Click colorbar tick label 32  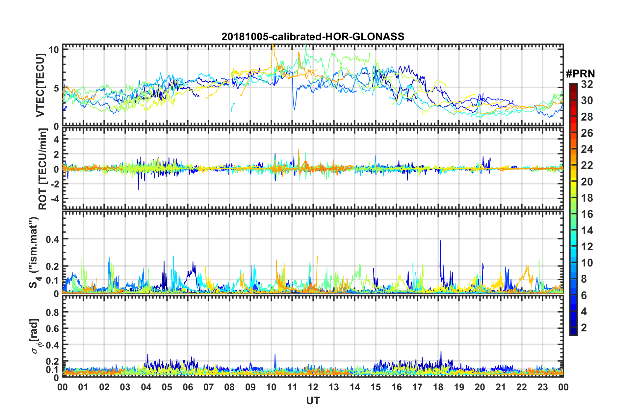[587, 84]
